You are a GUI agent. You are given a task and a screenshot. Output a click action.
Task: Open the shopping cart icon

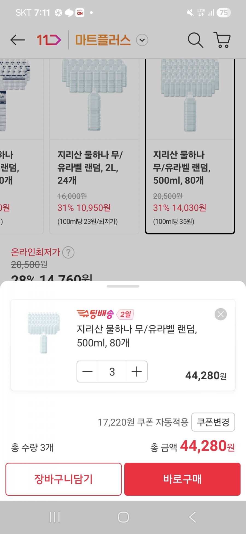coord(222,40)
